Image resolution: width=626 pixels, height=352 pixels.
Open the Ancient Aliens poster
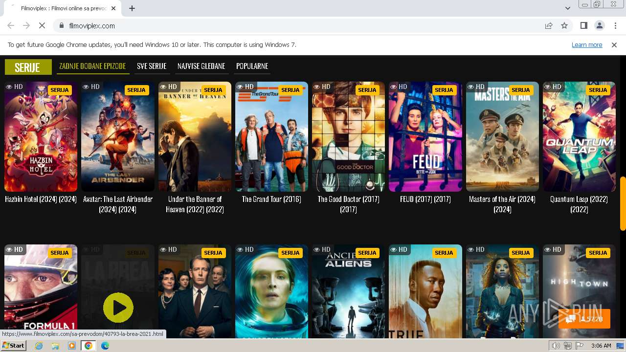tap(349, 291)
